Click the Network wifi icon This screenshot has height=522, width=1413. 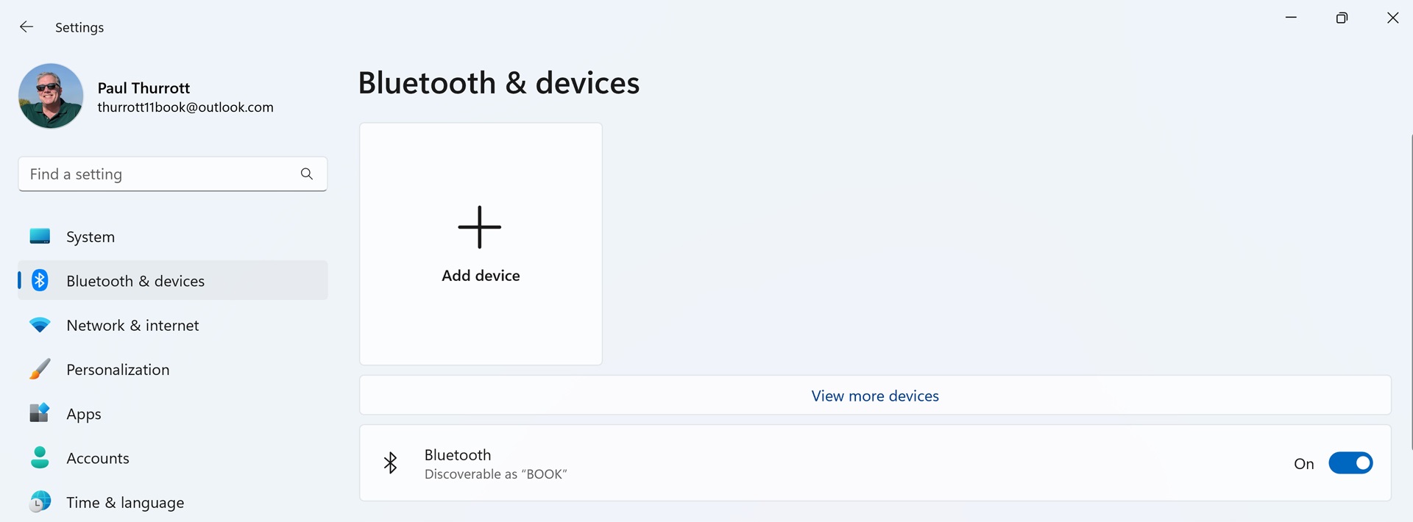[x=40, y=325]
